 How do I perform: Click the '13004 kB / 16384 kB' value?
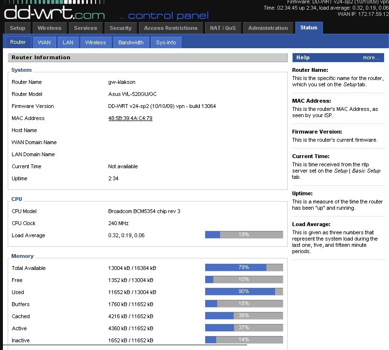point(132,268)
